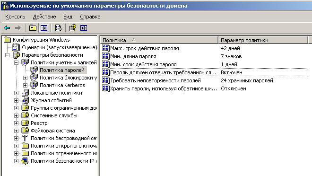
Task: Toggle the console tree show/hide button
Action: click(43, 28)
